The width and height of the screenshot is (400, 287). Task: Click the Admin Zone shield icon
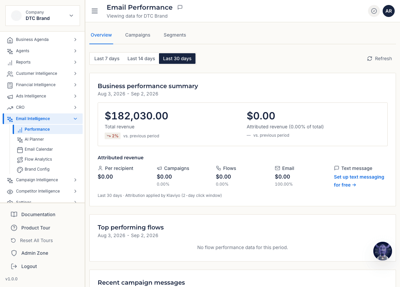click(14, 253)
